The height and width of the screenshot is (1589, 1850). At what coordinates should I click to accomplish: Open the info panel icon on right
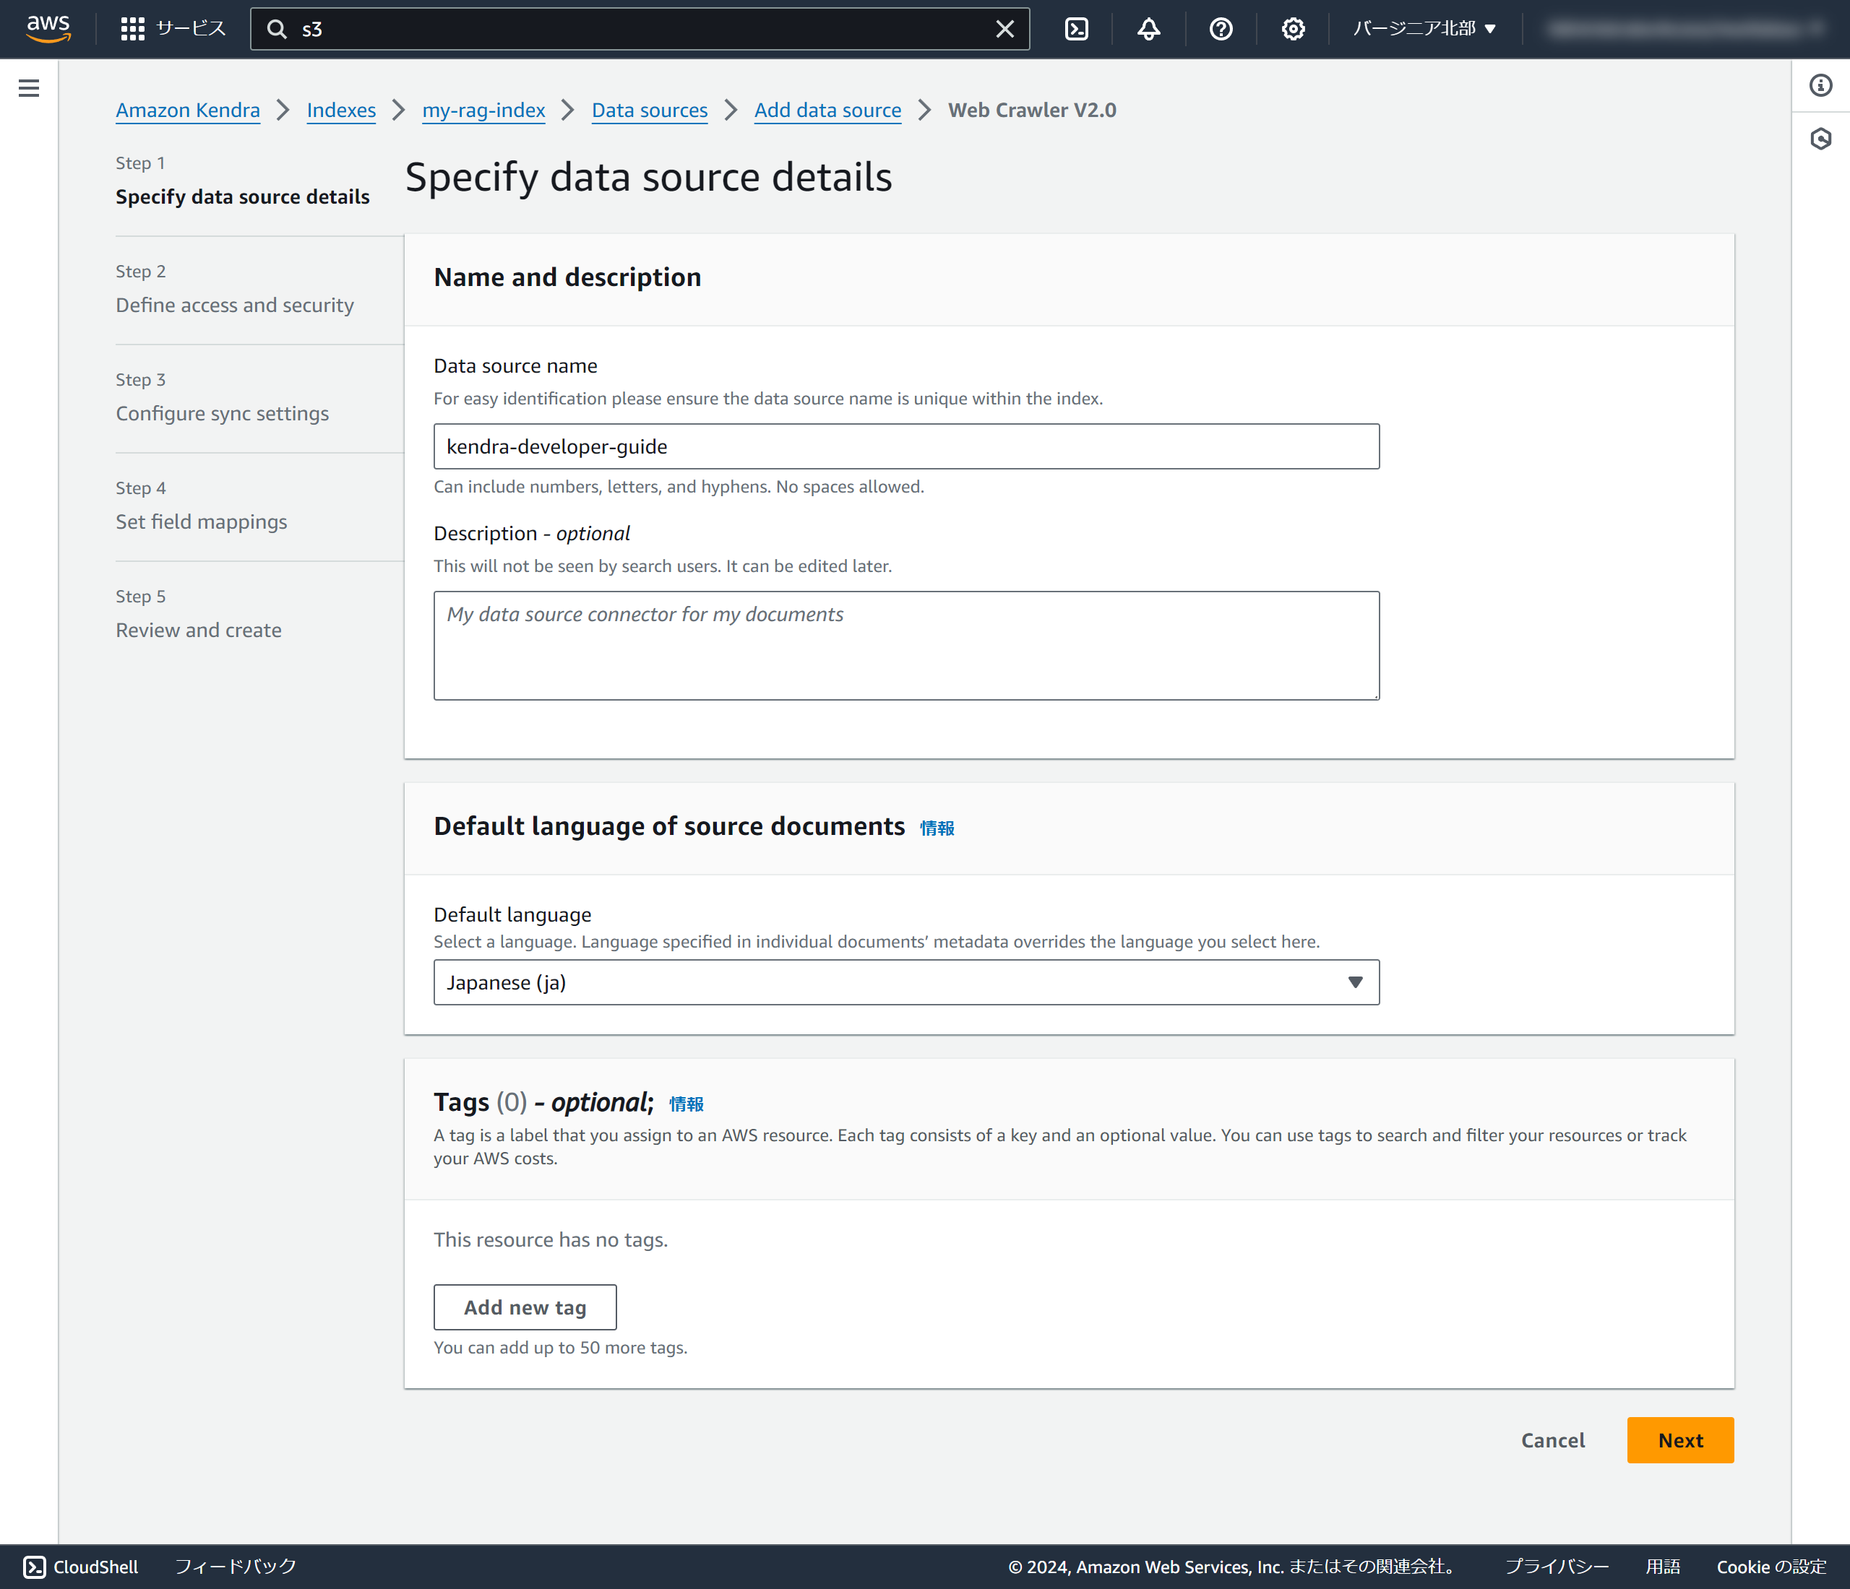1820,85
